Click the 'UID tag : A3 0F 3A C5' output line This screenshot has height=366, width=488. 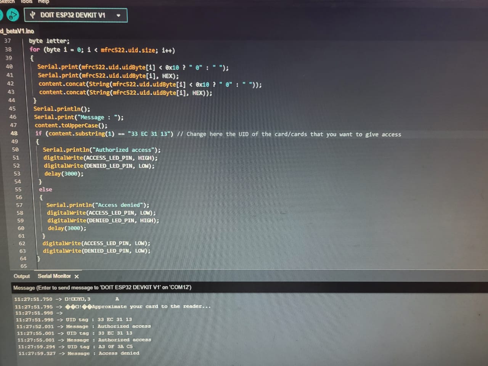point(75,347)
